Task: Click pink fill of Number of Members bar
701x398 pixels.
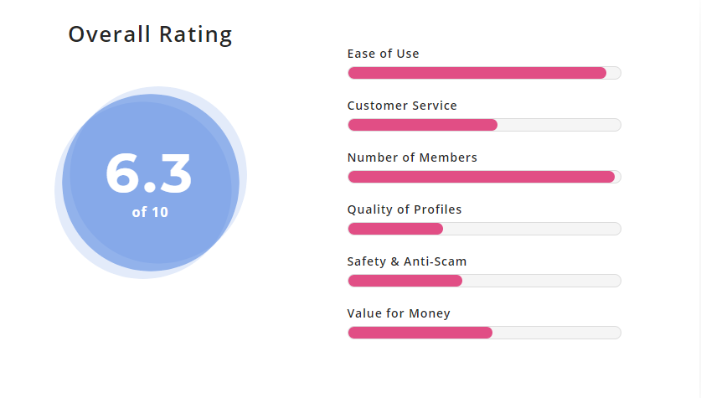Action: (x=481, y=177)
